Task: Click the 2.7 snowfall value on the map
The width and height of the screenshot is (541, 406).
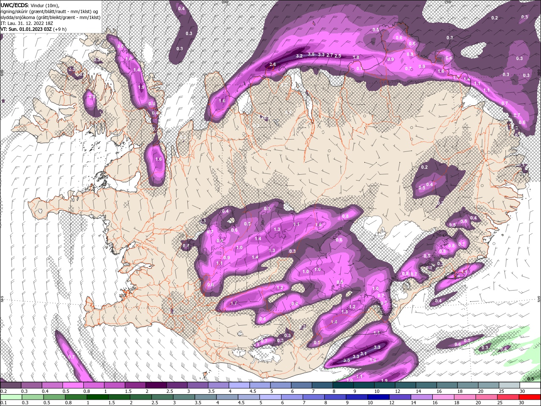Action: coord(330,55)
